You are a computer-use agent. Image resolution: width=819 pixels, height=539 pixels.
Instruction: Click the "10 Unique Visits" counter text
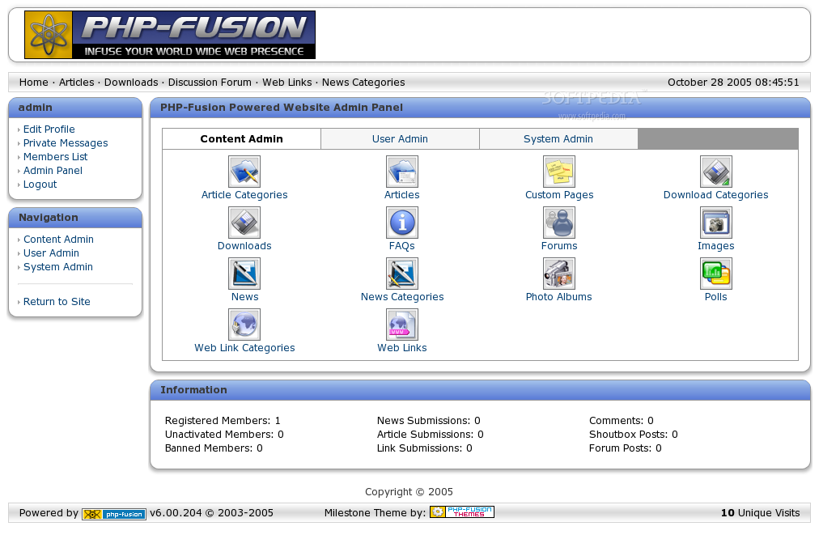[761, 513]
